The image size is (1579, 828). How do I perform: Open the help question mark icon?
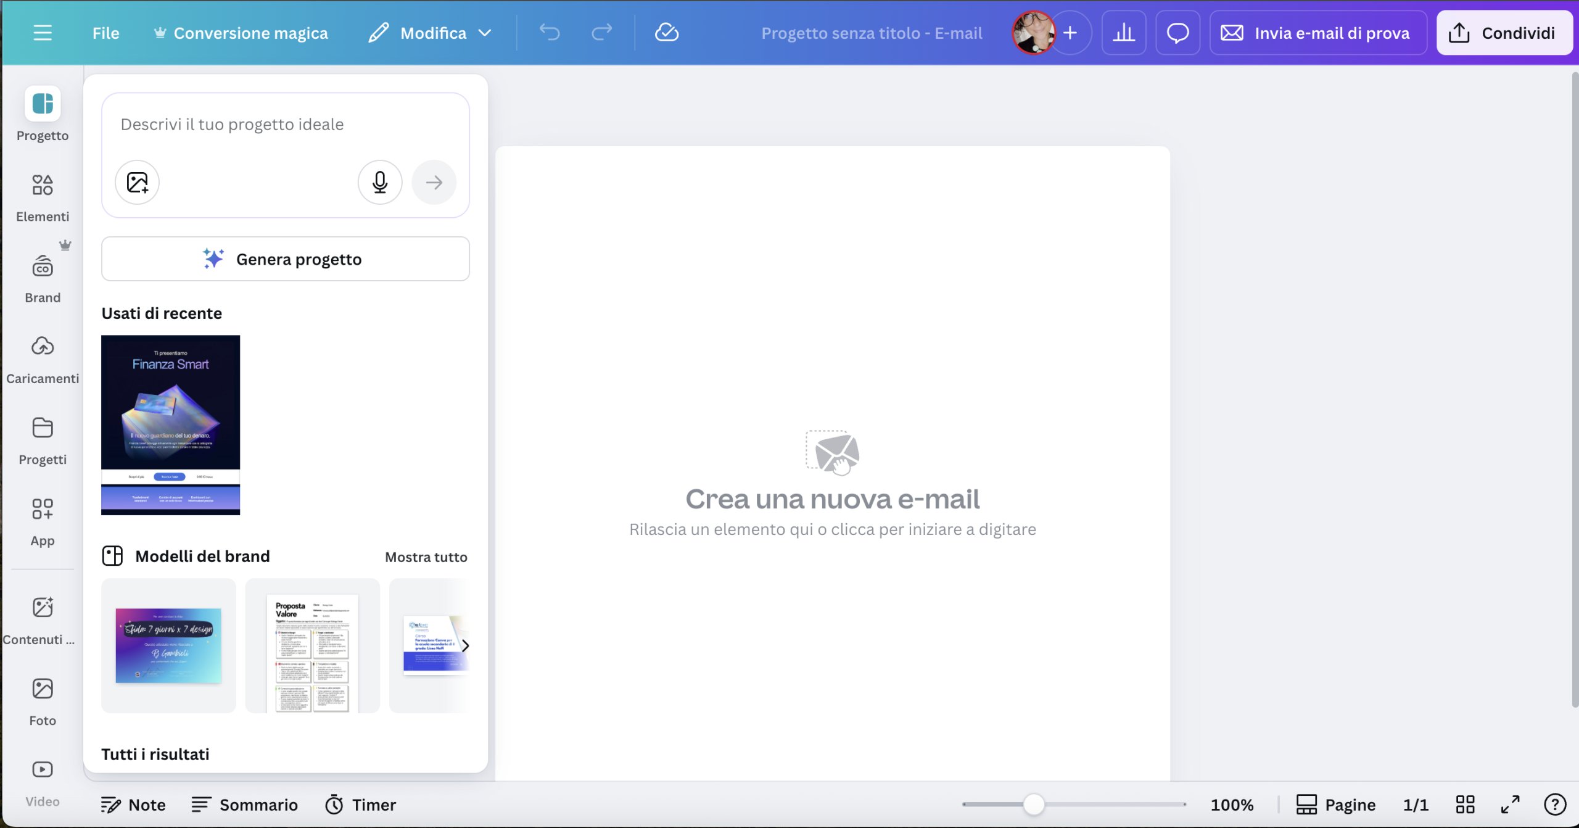pos(1554,804)
